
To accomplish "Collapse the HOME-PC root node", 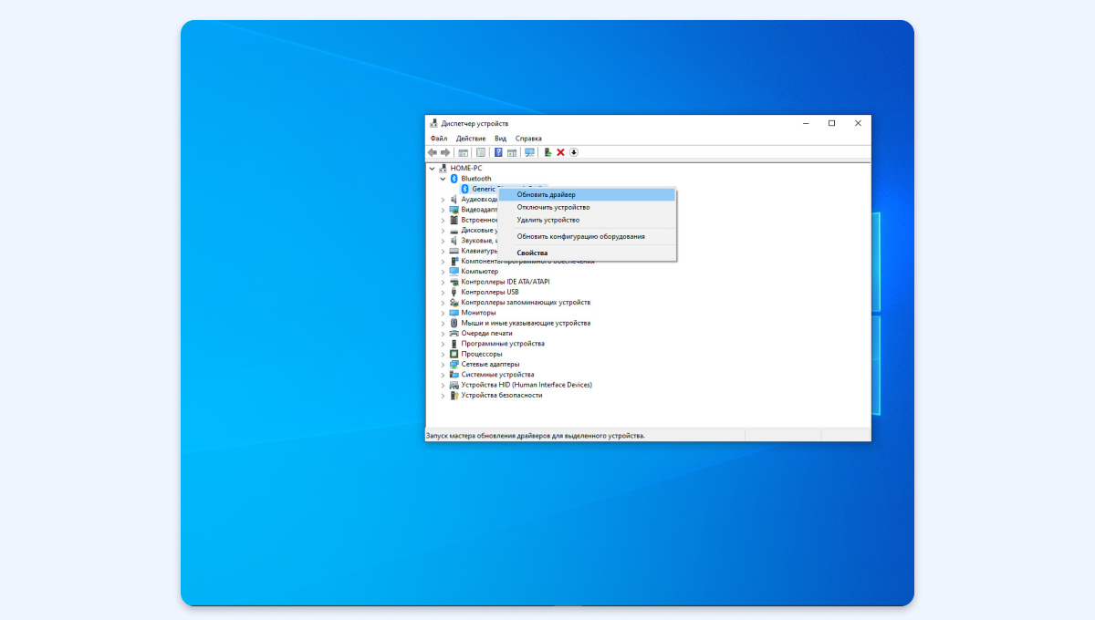I will pos(433,169).
